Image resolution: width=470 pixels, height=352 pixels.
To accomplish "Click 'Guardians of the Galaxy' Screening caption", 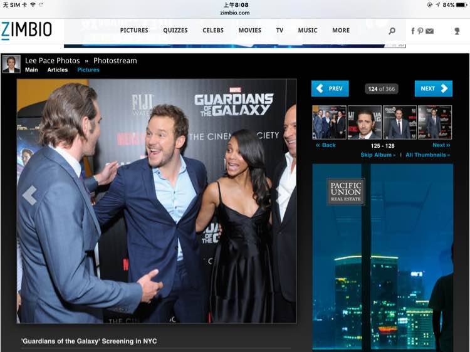I will 89,341.
